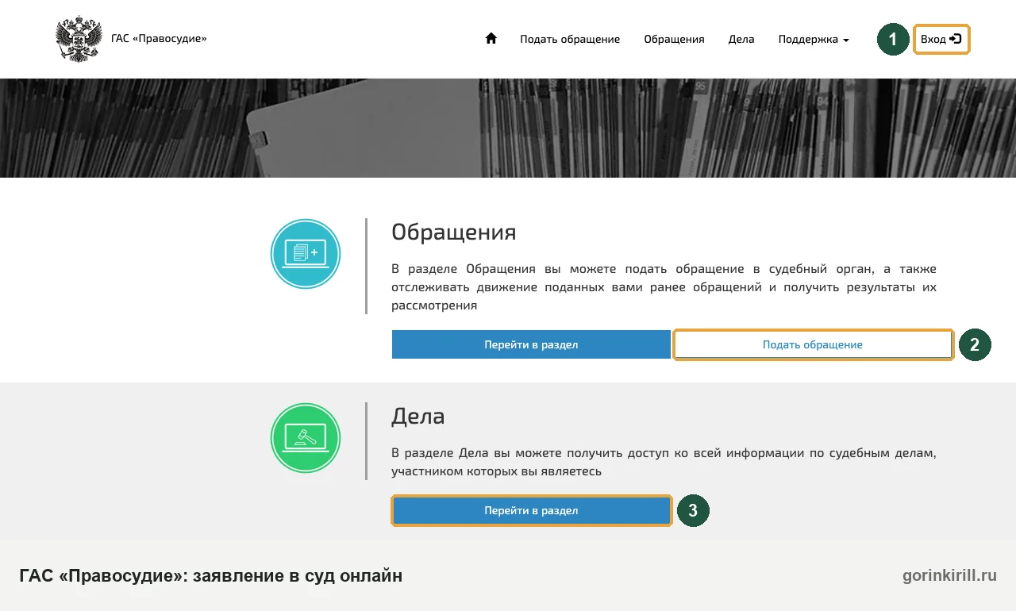Click the Дела section heading

tap(418, 417)
